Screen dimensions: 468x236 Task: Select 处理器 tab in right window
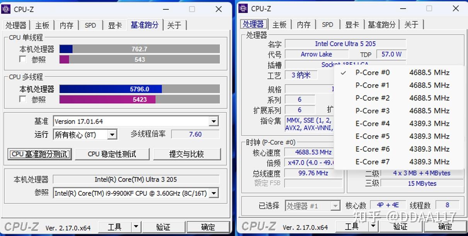click(x=253, y=24)
